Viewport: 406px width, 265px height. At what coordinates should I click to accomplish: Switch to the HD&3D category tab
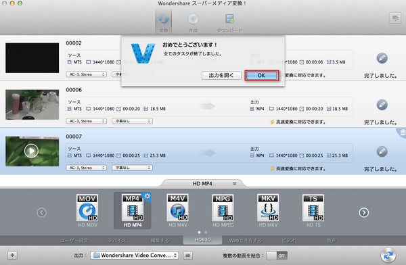coord(203,240)
